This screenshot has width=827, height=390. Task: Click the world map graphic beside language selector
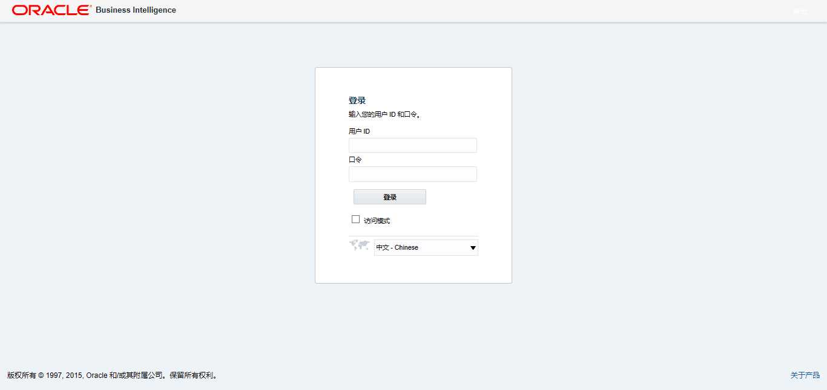point(359,245)
